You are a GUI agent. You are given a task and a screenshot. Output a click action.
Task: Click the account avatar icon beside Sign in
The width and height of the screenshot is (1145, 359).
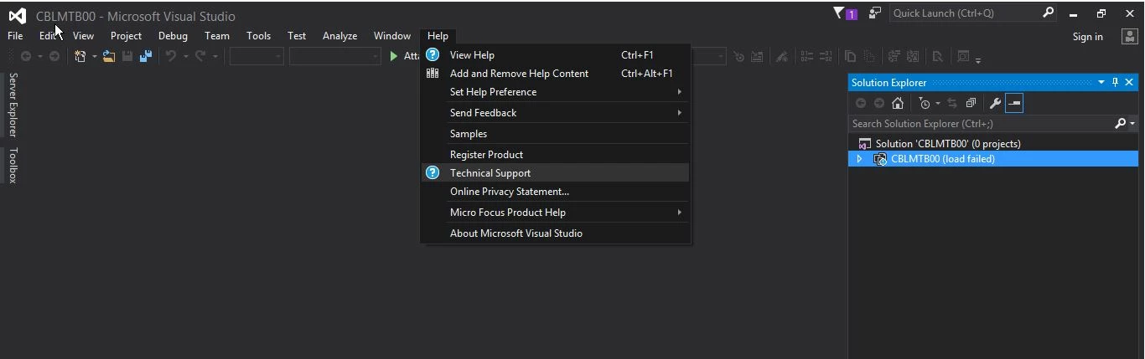1129,36
